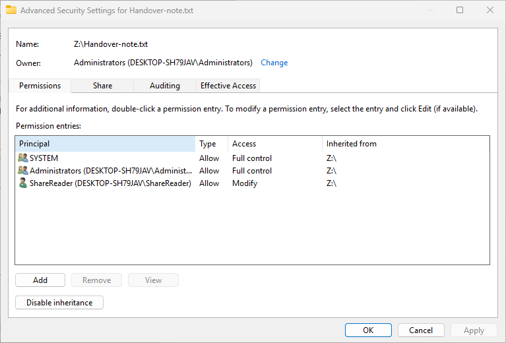Switch to the Permissions tab
Viewport: 506px width, 343px height.
(x=40, y=86)
